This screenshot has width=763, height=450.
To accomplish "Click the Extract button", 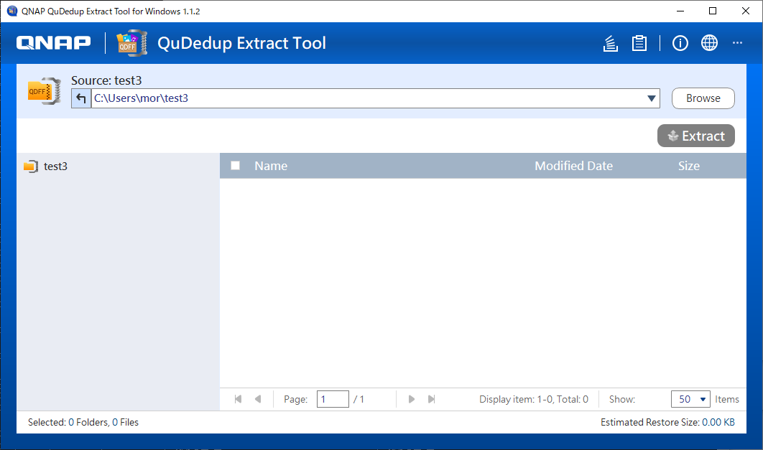I will click(x=696, y=136).
